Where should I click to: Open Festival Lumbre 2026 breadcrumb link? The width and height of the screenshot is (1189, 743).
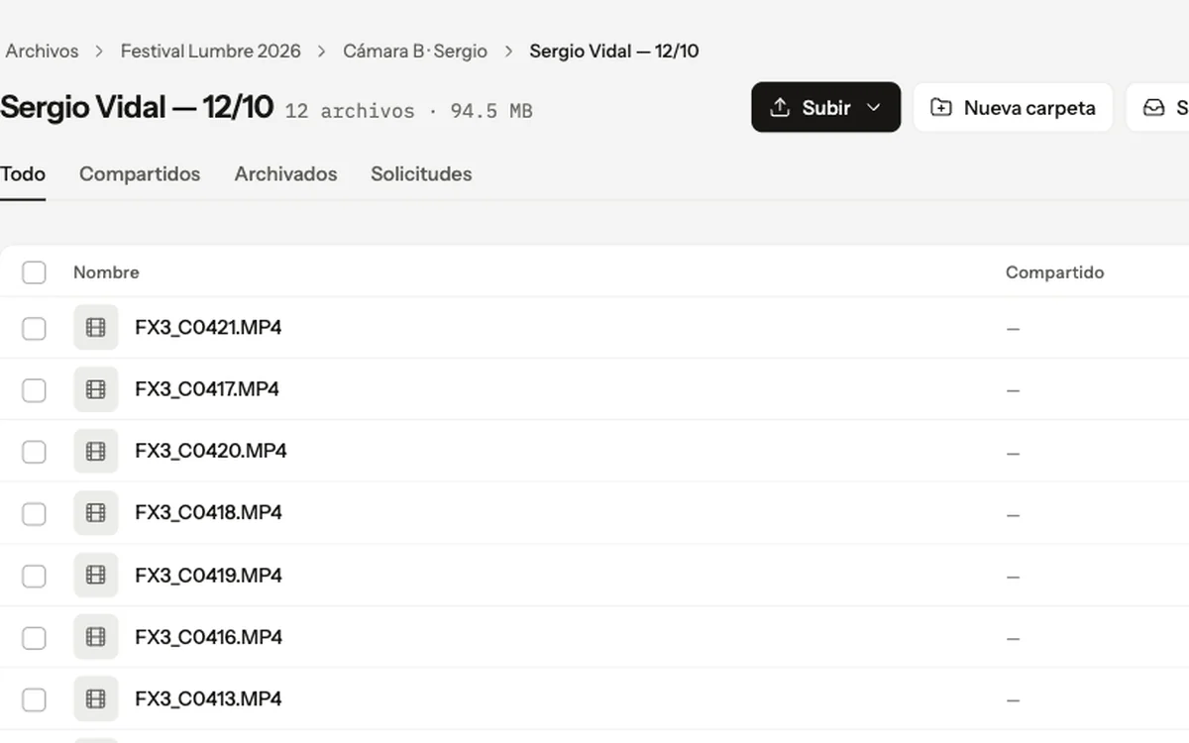(211, 52)
